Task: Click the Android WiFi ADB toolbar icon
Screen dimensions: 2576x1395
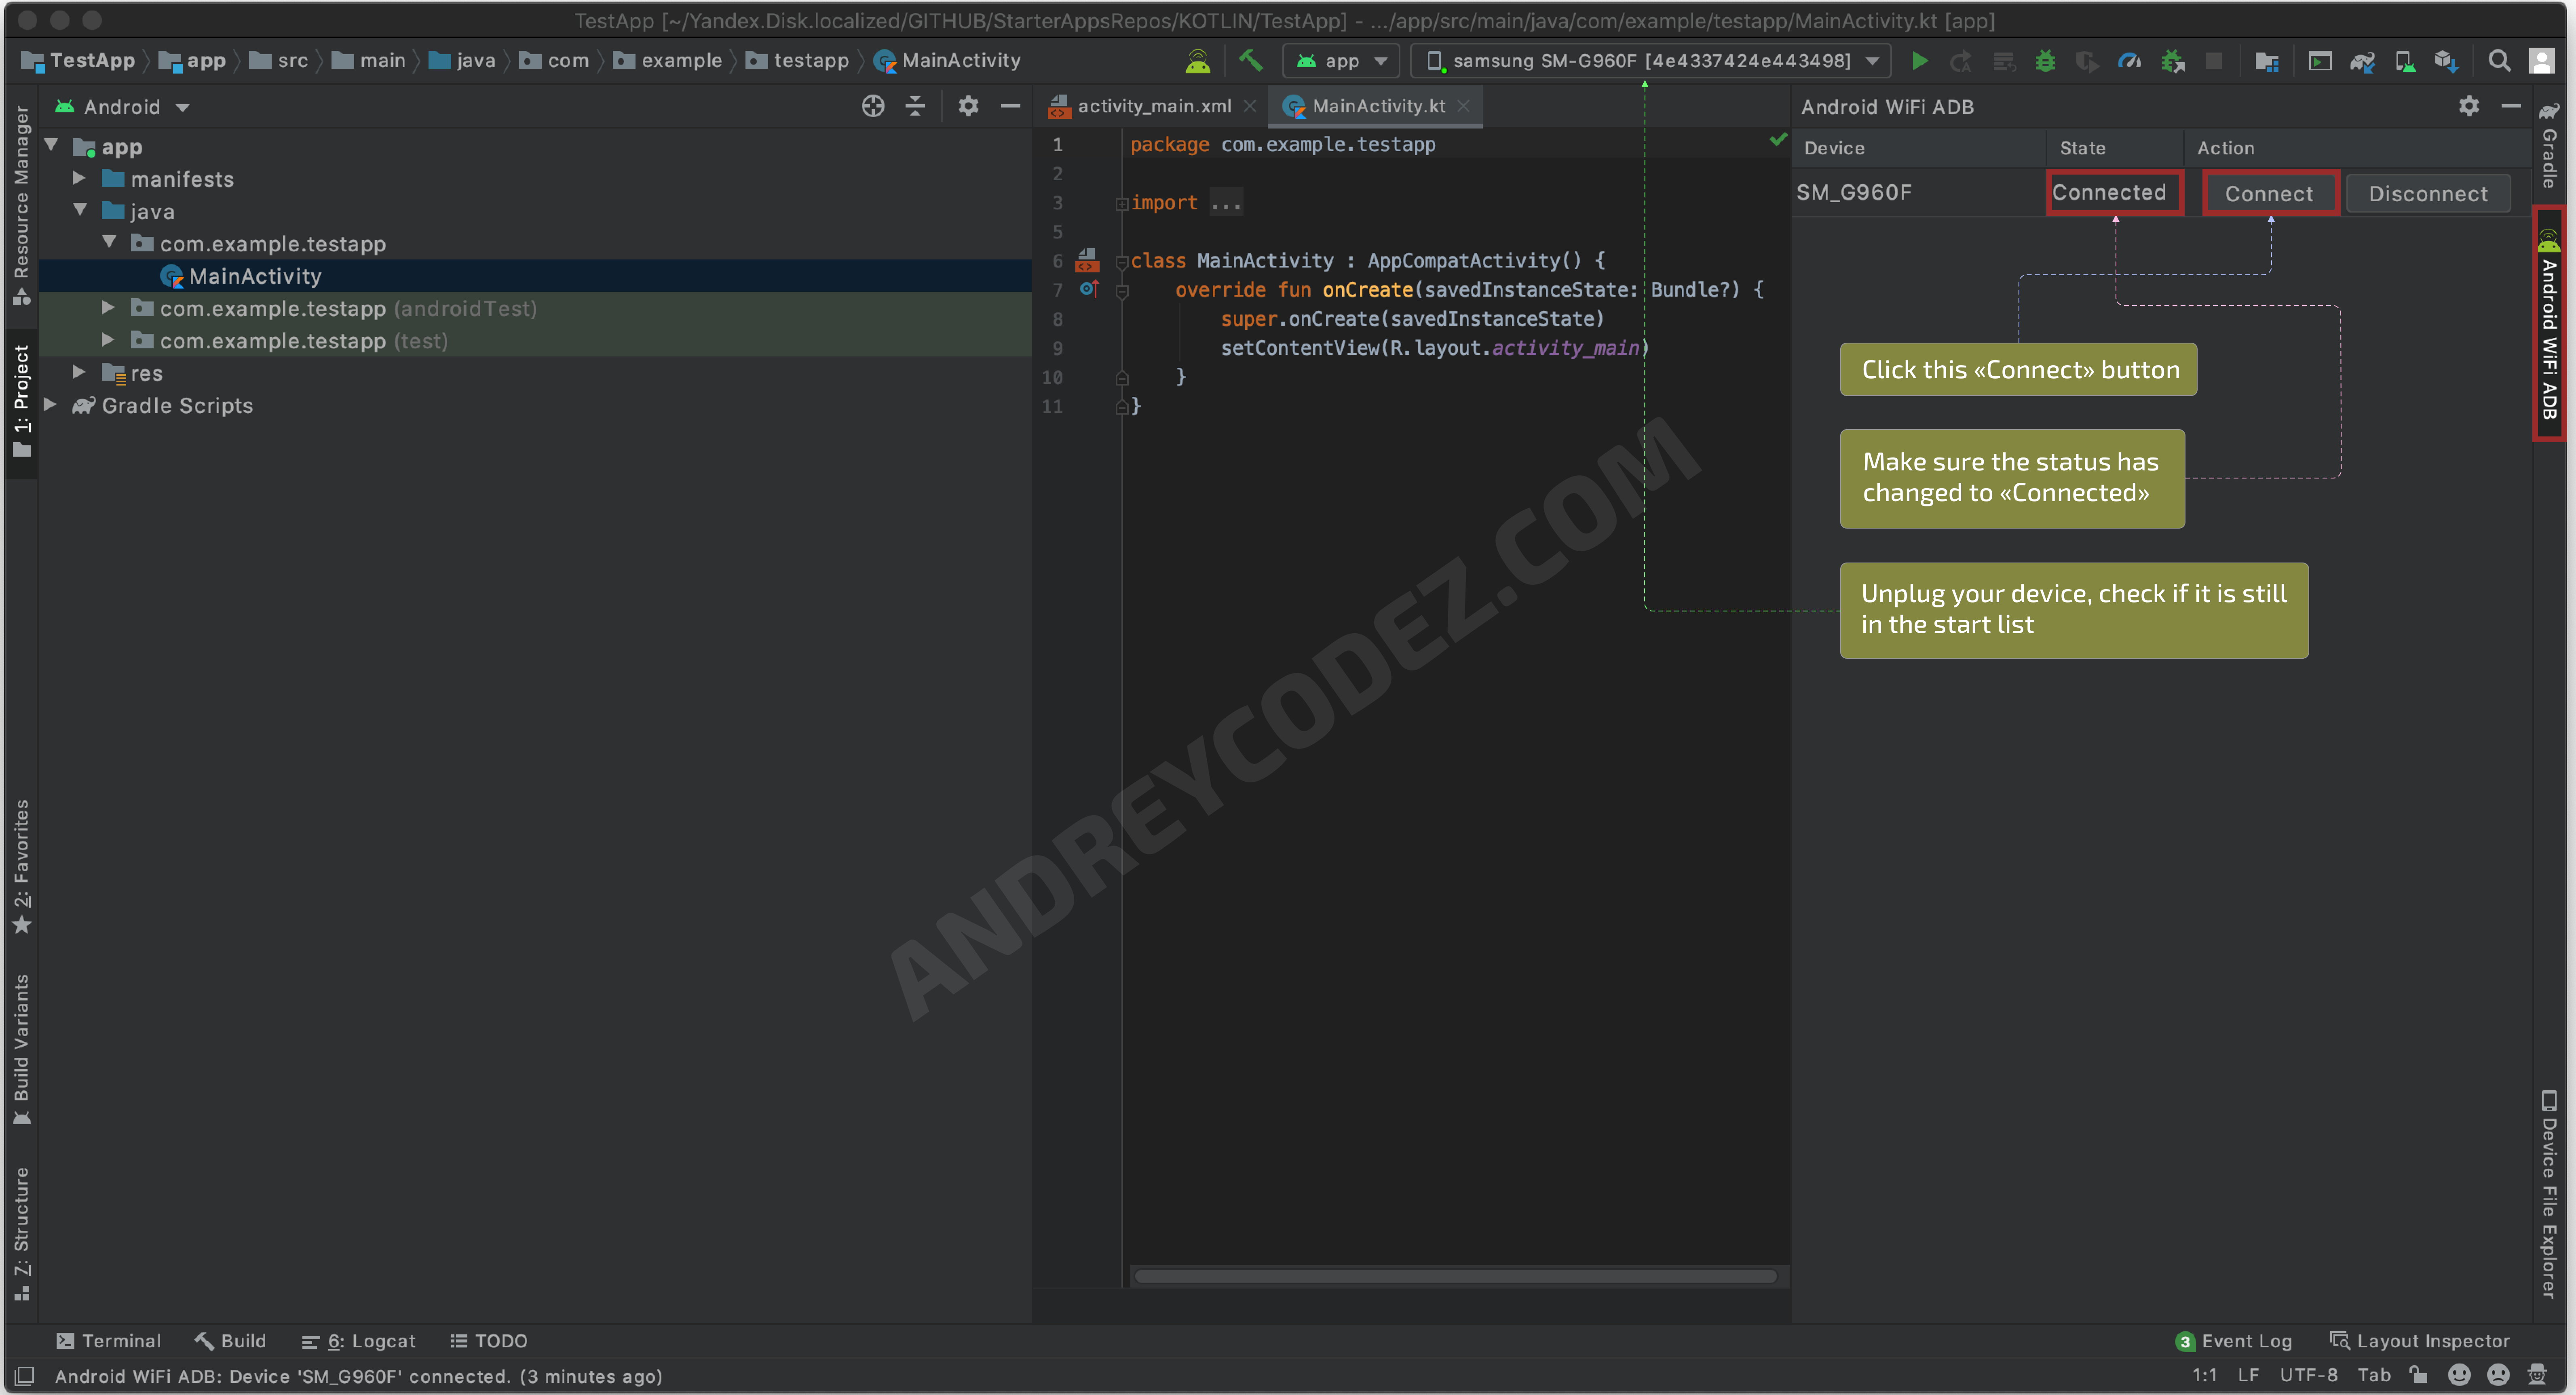Action: click(1197, 61)
